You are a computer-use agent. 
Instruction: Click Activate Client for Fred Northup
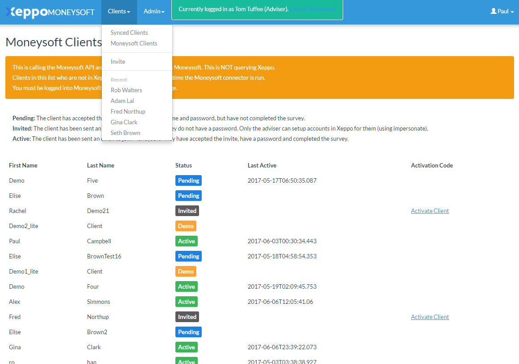coord(430,317)
